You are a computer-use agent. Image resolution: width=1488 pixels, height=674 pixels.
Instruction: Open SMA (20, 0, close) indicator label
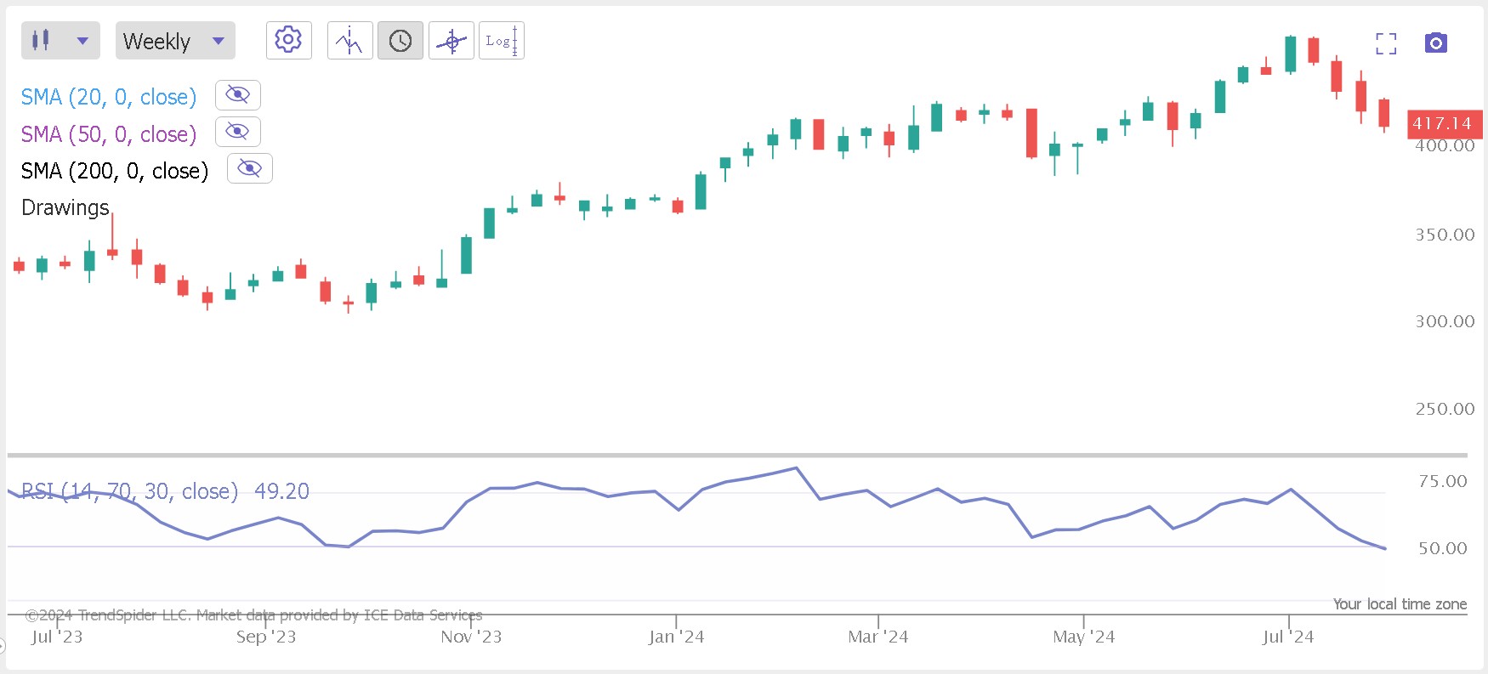pyautogui.click(x=109, y=97)
